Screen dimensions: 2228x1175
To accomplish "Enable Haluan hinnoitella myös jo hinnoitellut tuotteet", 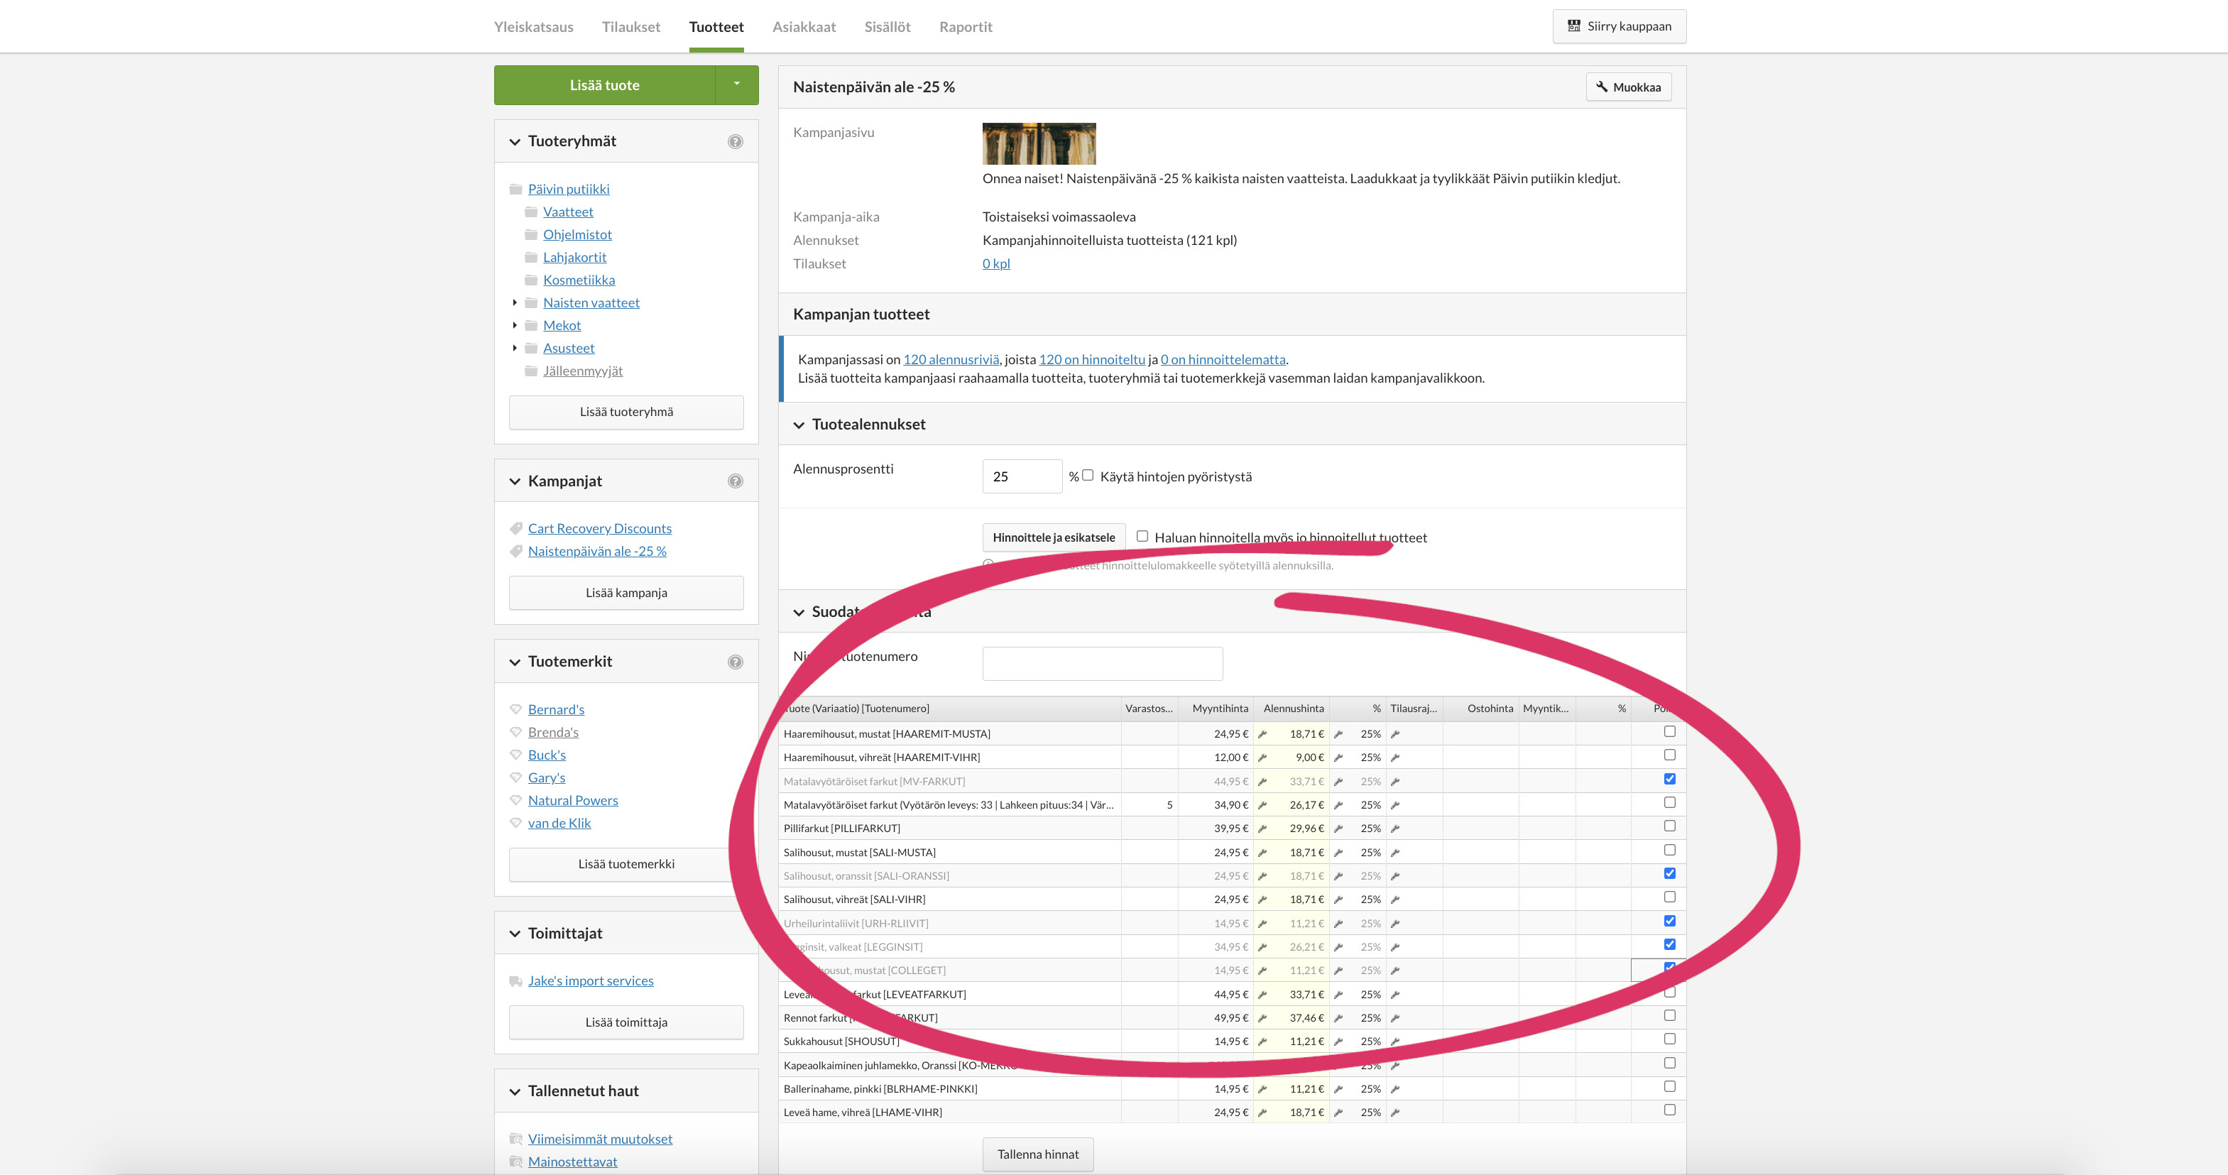I will tap(1142, 536).
